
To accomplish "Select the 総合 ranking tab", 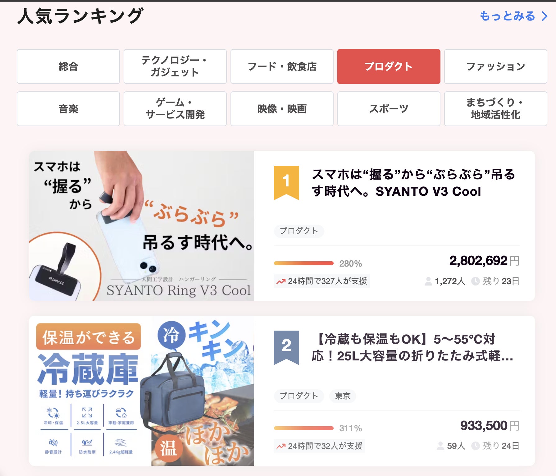I will pyautogui.click(x=68, y=66).
